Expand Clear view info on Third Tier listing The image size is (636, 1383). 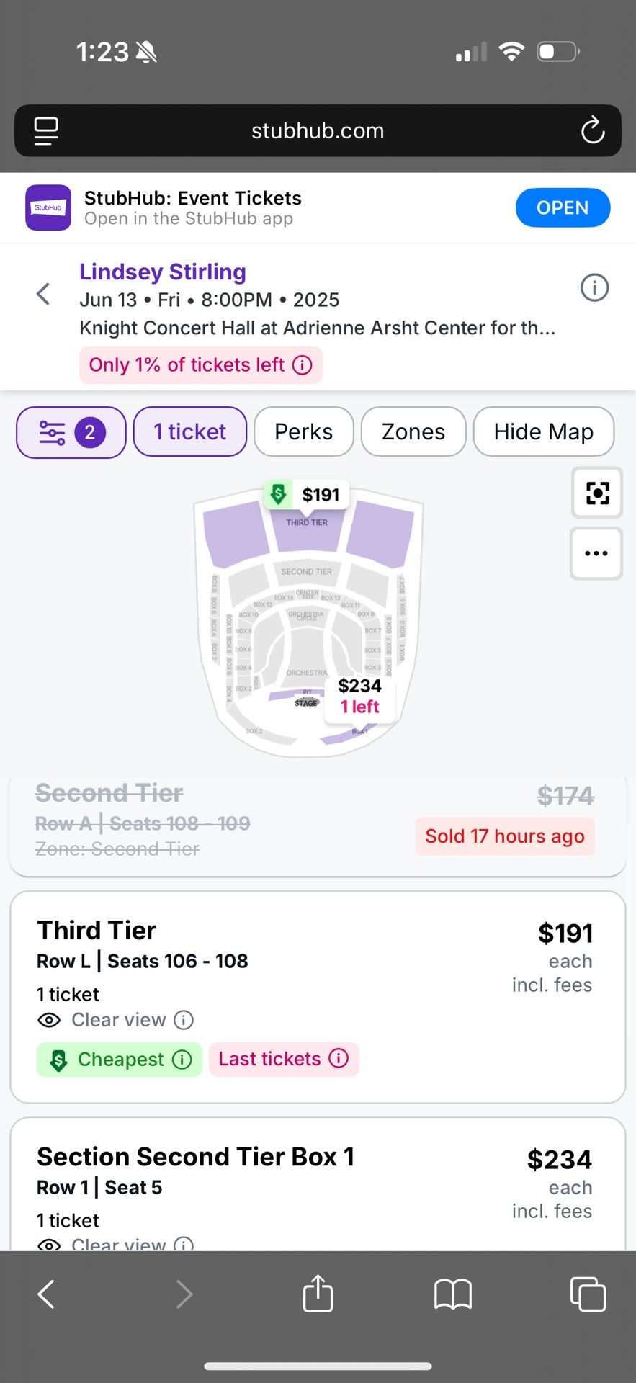(x=184, y=1020)
